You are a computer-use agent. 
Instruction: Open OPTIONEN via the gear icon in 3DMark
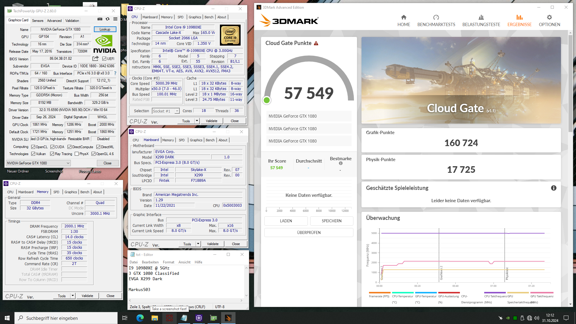[x=549, y=17]
